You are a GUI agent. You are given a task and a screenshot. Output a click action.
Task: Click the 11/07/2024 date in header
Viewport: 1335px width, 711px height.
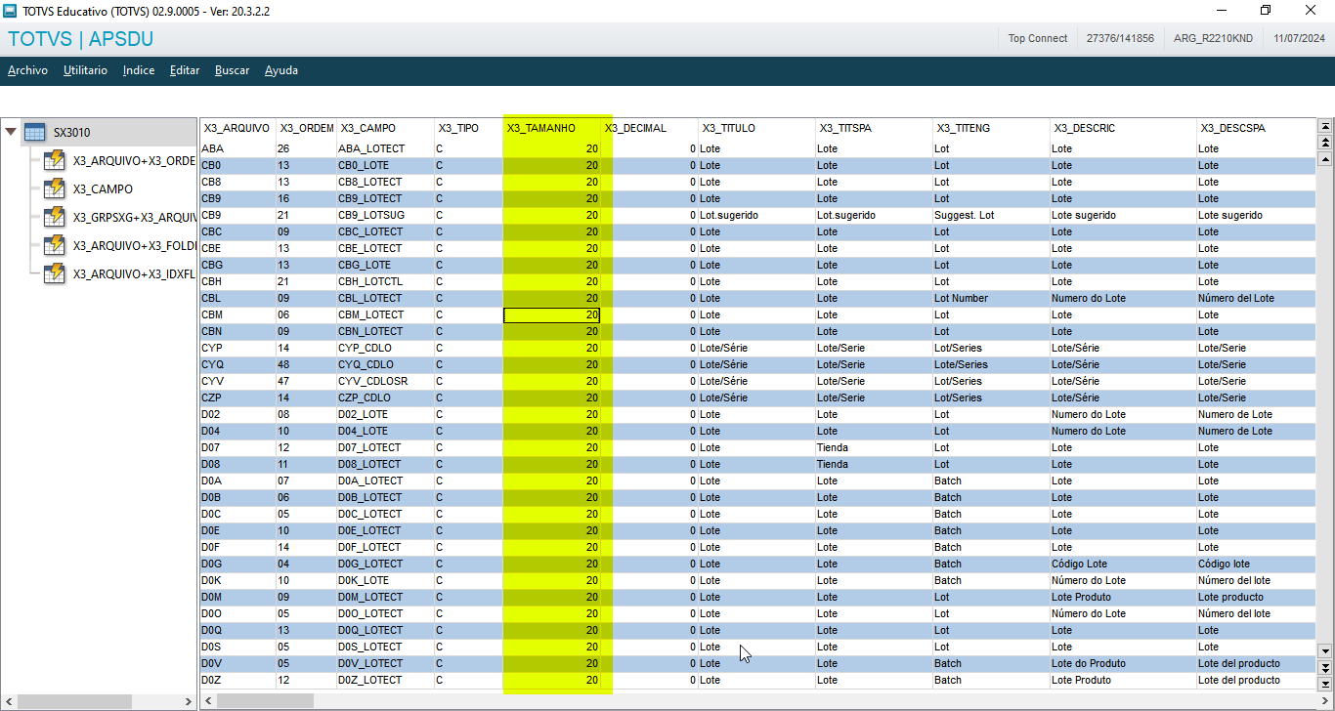[x=1299, y=39]
